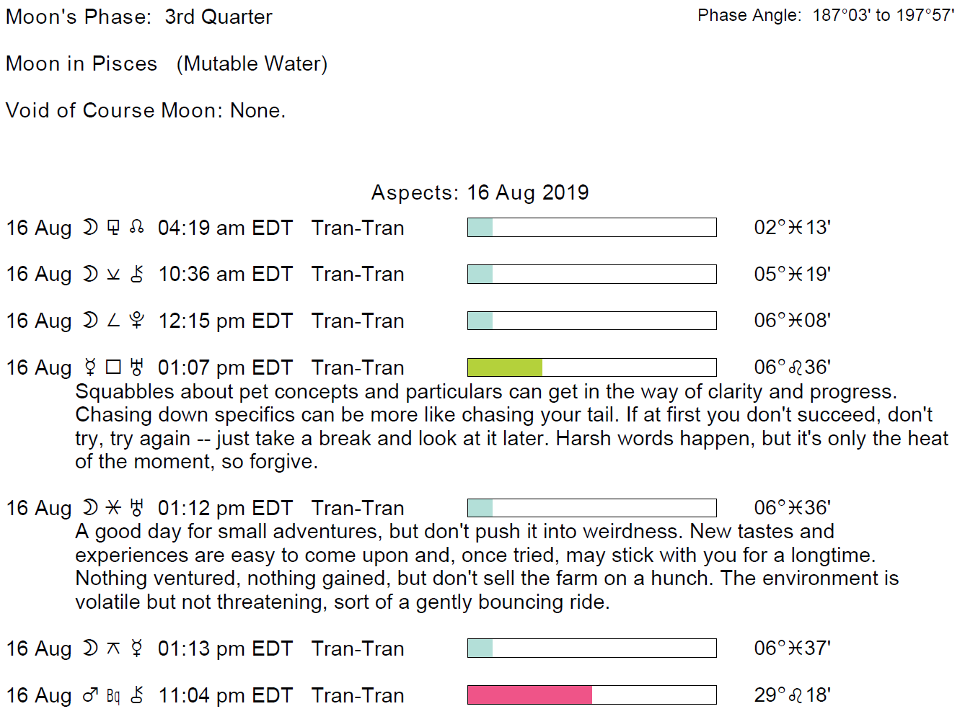Click the Leo sign glyph in 29°18'
This screenshot has width=978, height=714.
pyautogui.click(x=796, y=695)
